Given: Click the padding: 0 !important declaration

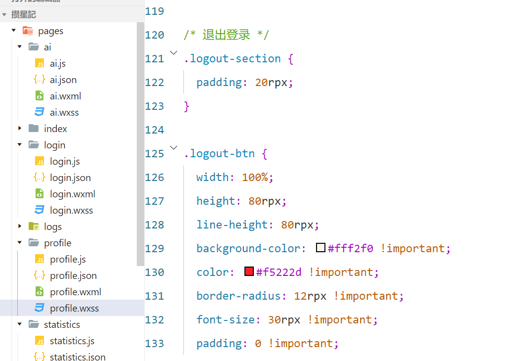Looking at the screenshot, I should pyautogui.click(x=268, y=343).
